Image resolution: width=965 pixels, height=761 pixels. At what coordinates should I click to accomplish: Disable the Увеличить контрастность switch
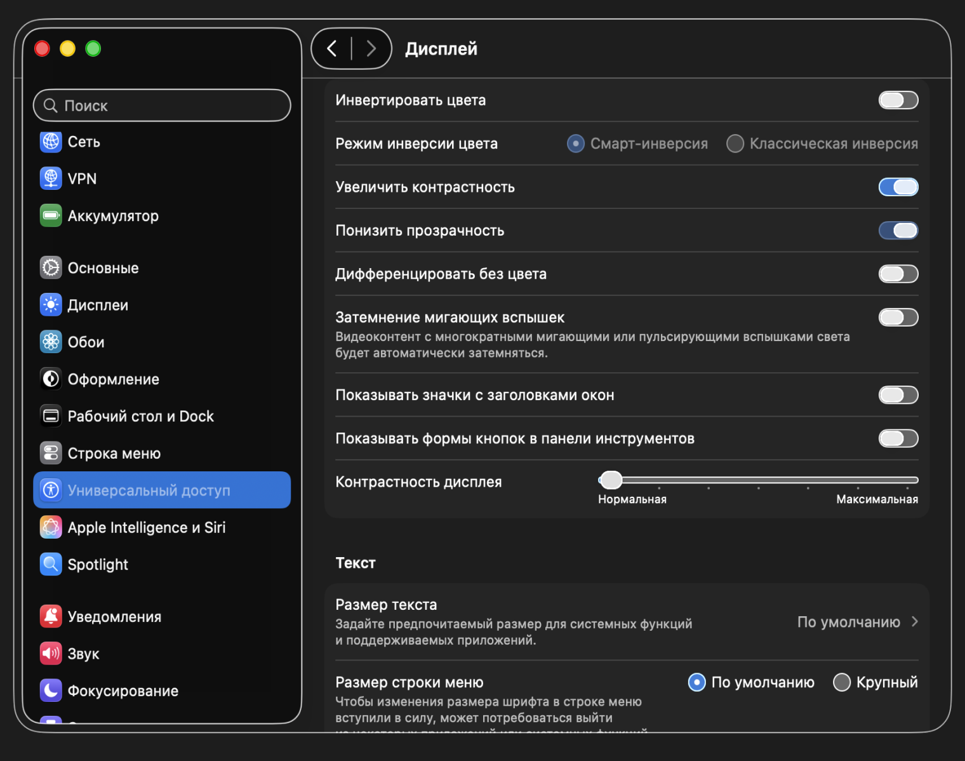(x=898, y=187)
